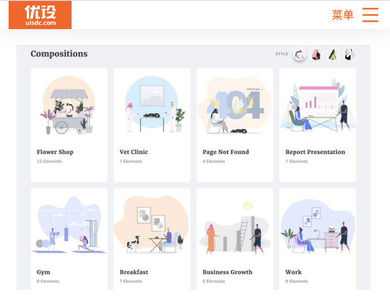The image size is (390, 307).
Task: Open the Report Presentation illustration
Action: (x=318, y=105)
